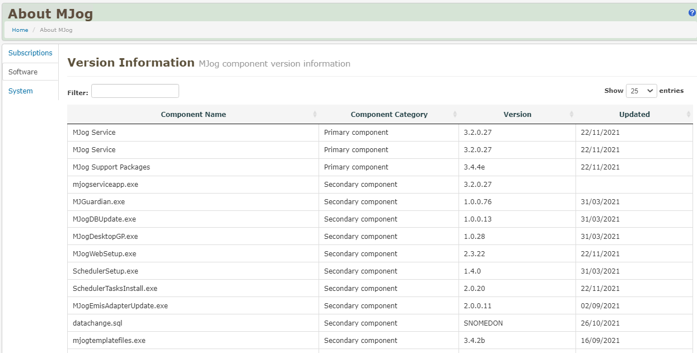This screenshot has height=353, width=697.
Task: Select the Software tab
Action: pos(23,72)
